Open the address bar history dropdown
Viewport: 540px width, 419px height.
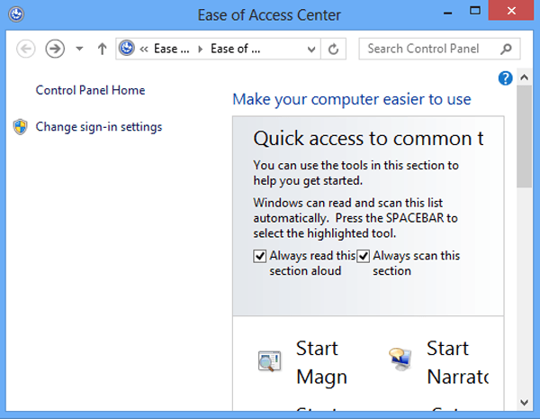(311, 50)
